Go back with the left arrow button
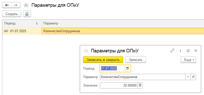This screenshot has width=204, height=95. (x=7, y=5)
